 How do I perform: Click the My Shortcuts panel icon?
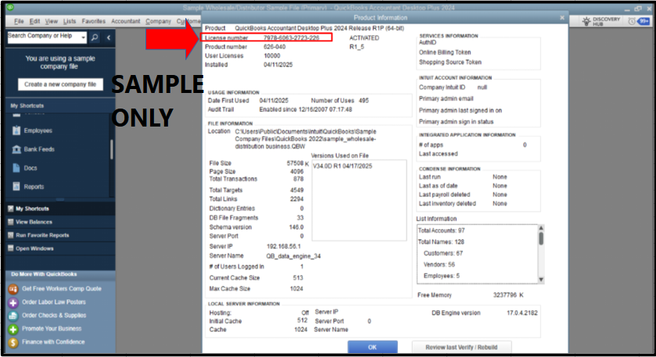pyautogui.click(x=11, y=209)
